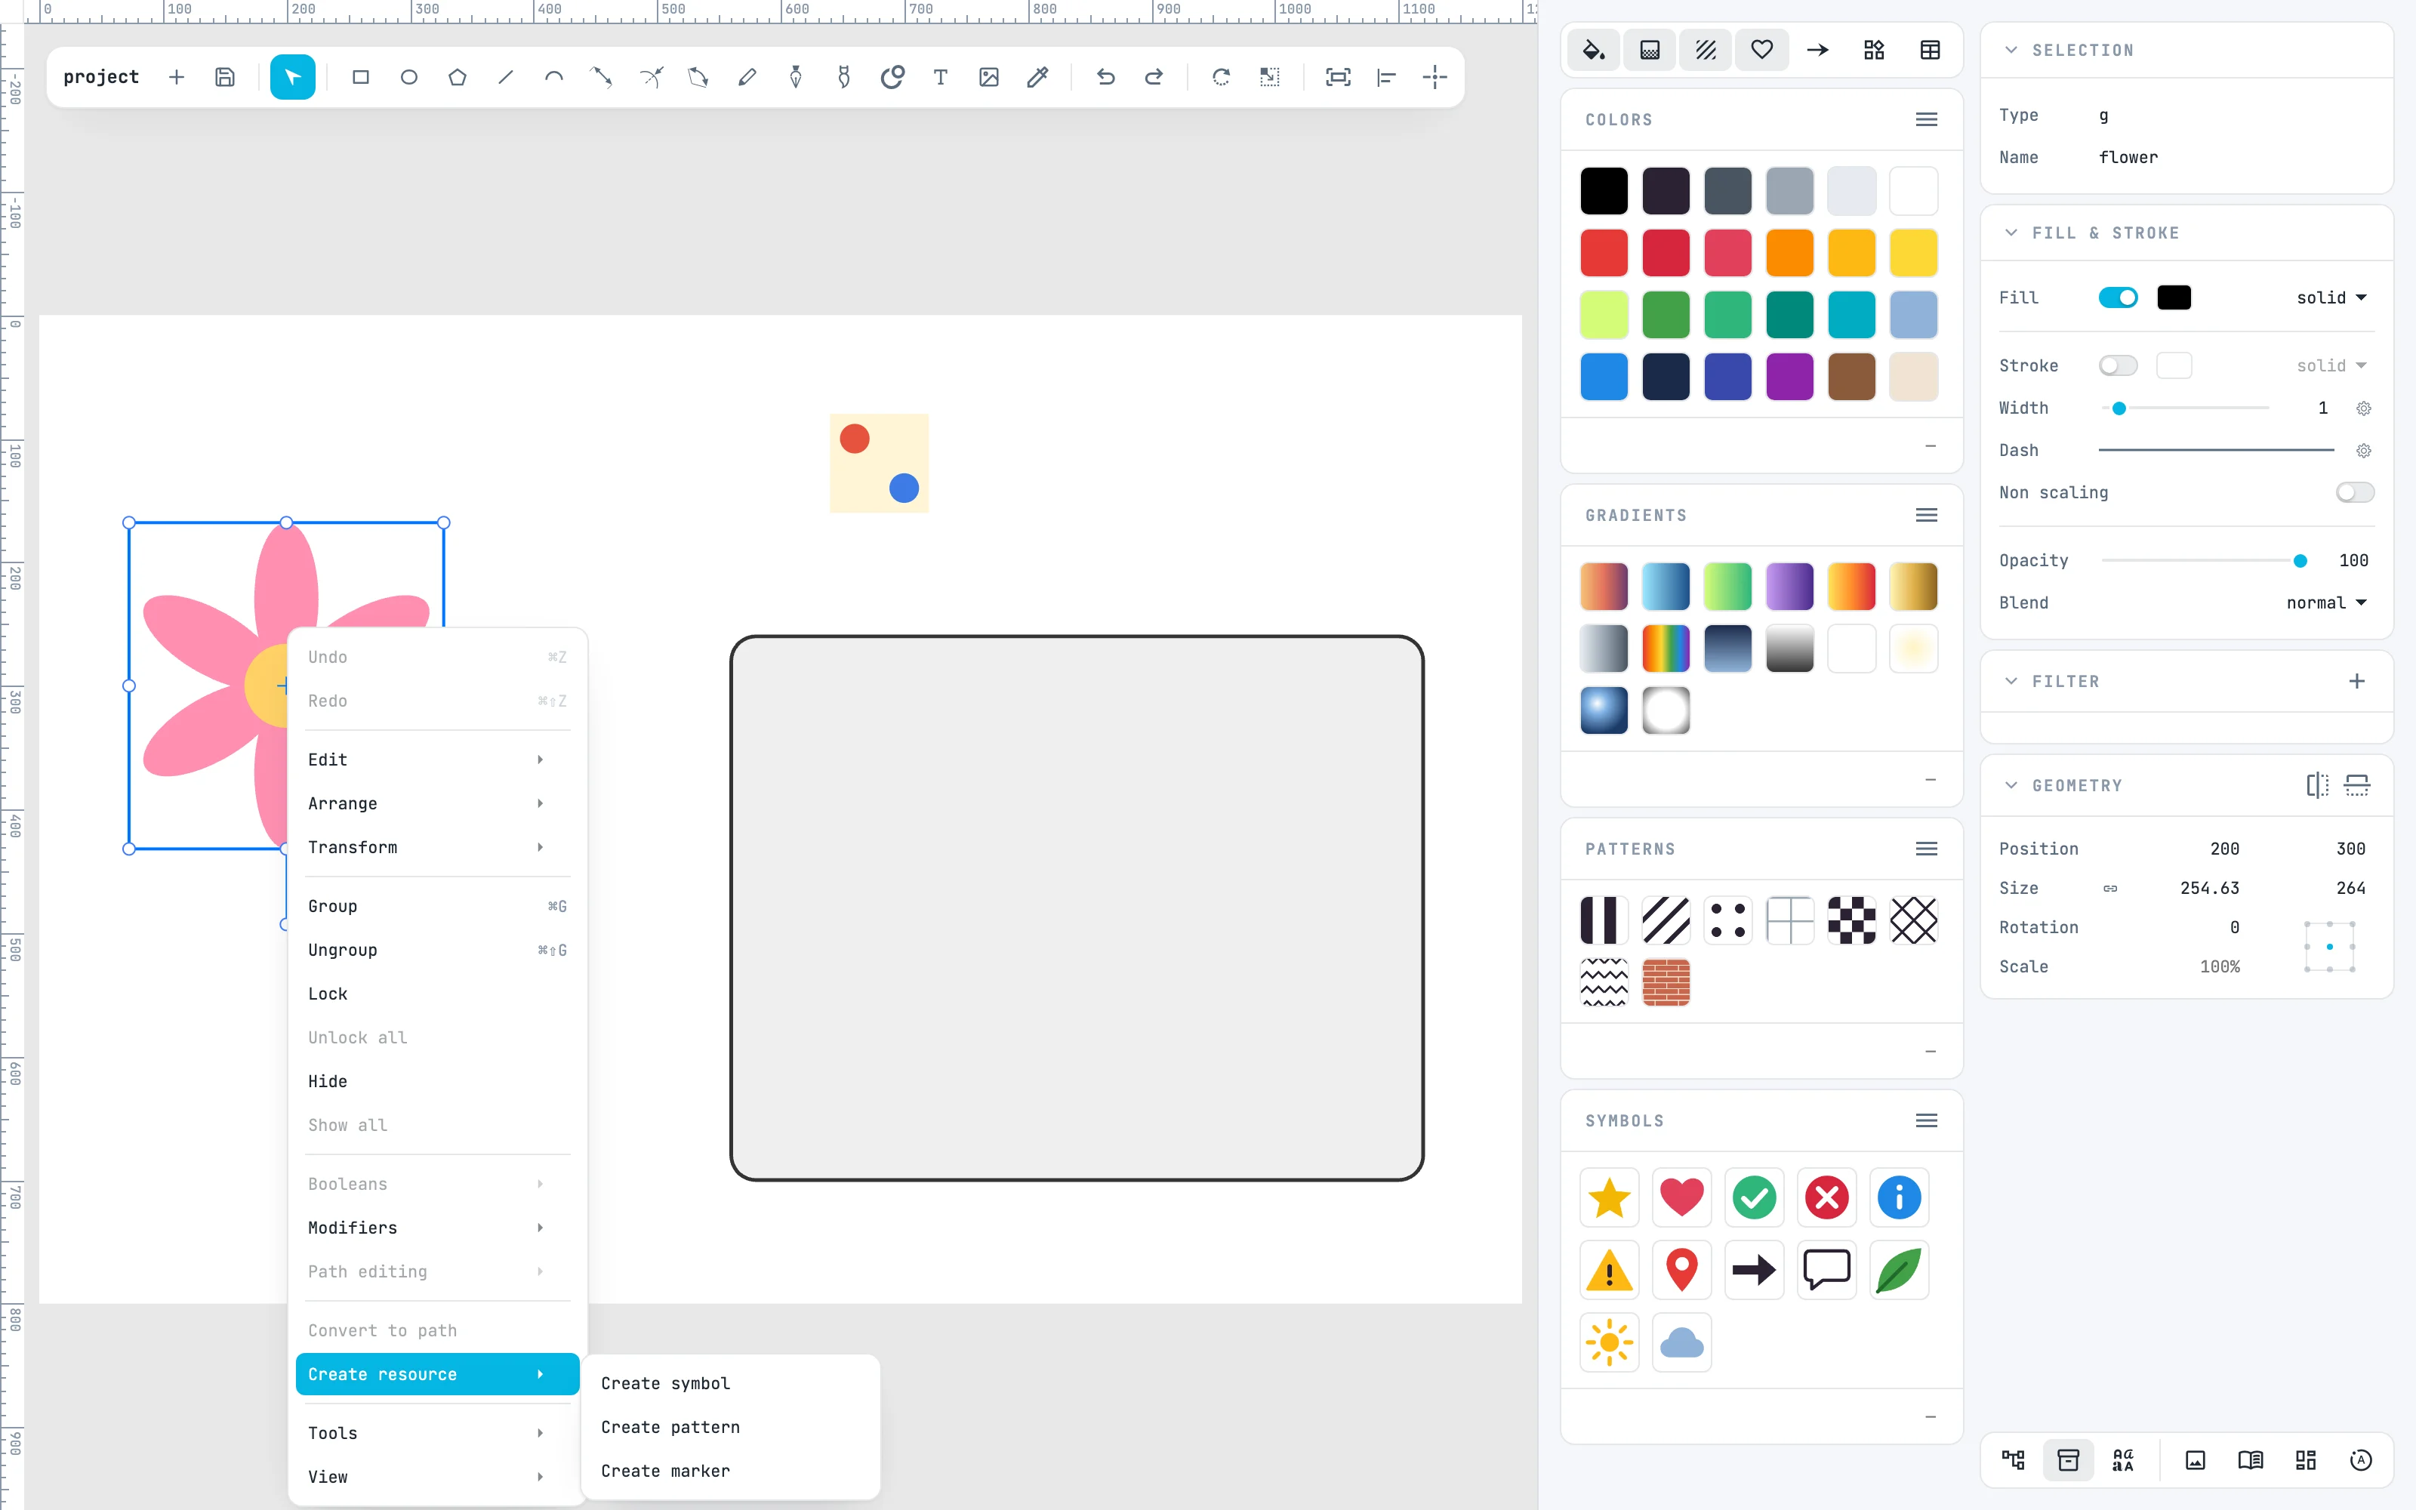Click Hide in the context menu
This screenshot has height=1510, width=2416.
pyautogui.click(x=437, y=1082)
